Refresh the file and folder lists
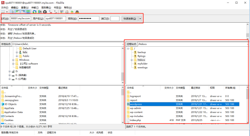Image resolution: width=250 pixels, height=136 pixels. point(34,12)
